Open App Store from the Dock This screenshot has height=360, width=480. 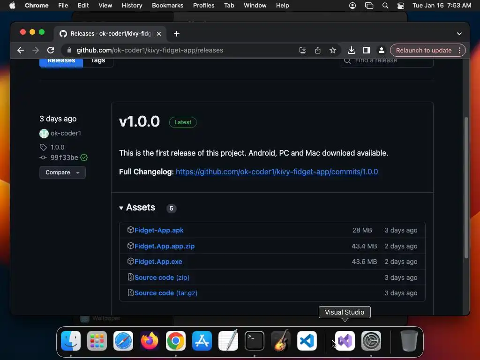(x=202, y=341)
